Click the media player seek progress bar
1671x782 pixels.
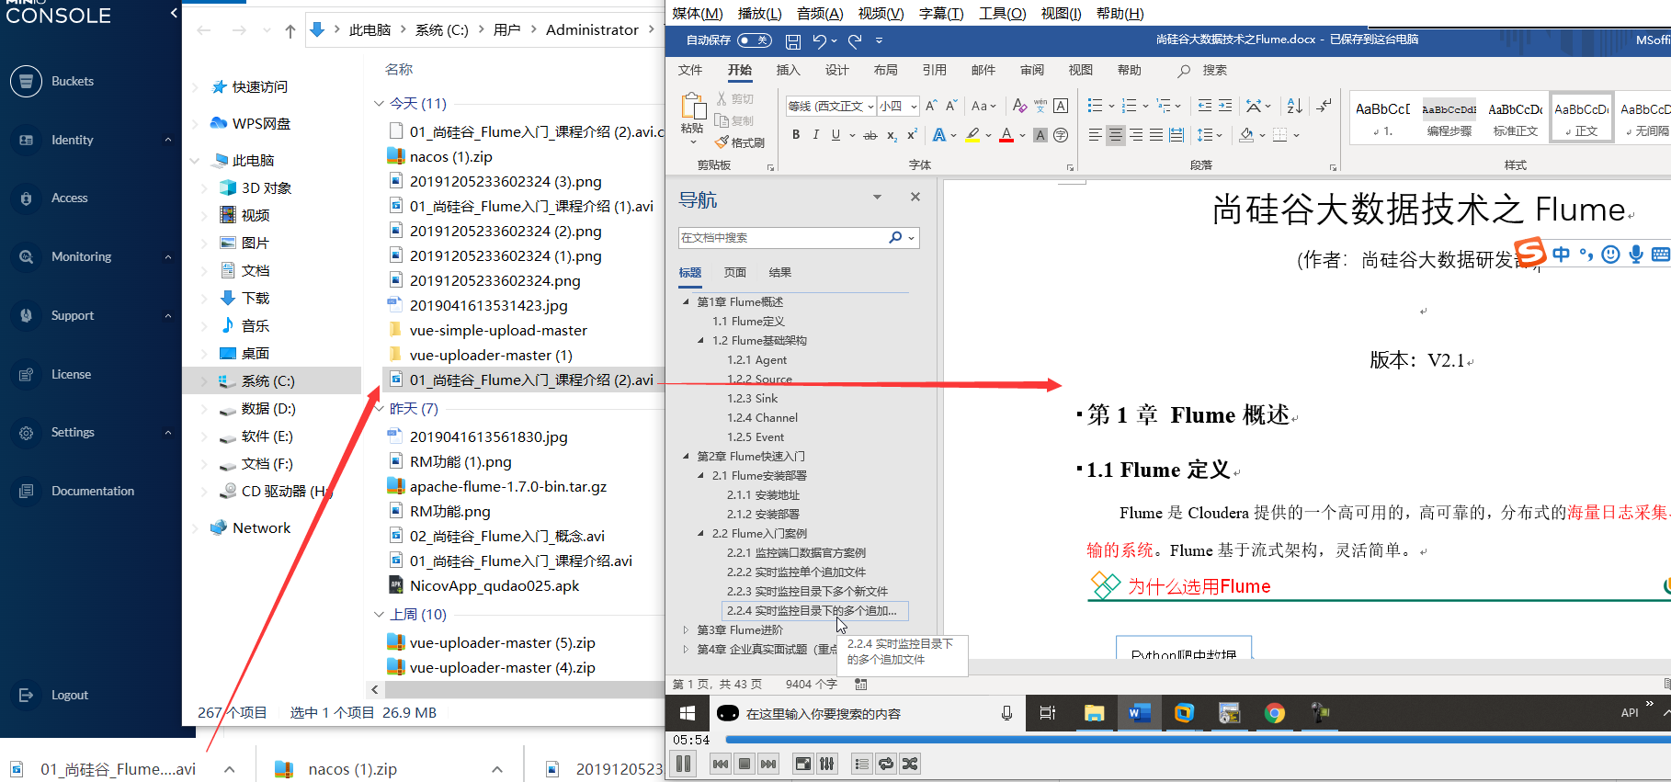[1198, 739]
